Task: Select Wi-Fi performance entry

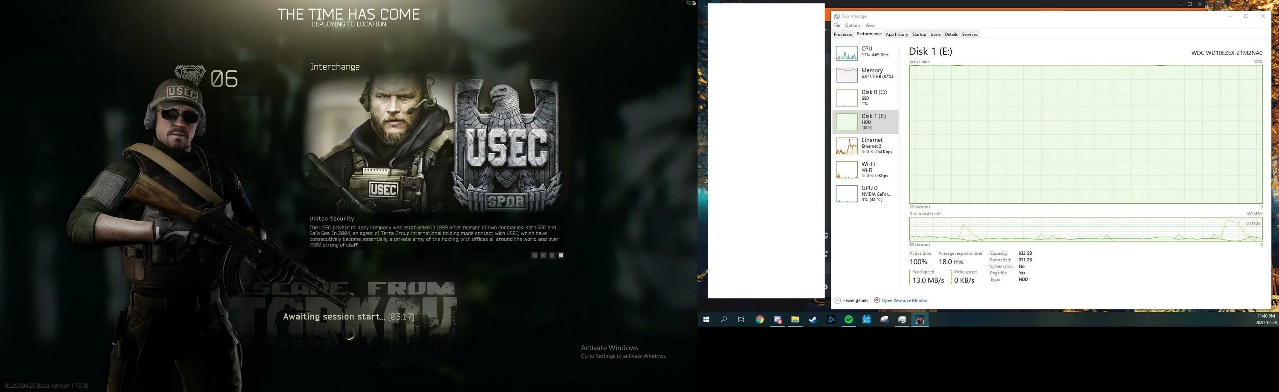Action: coord(865,170)
